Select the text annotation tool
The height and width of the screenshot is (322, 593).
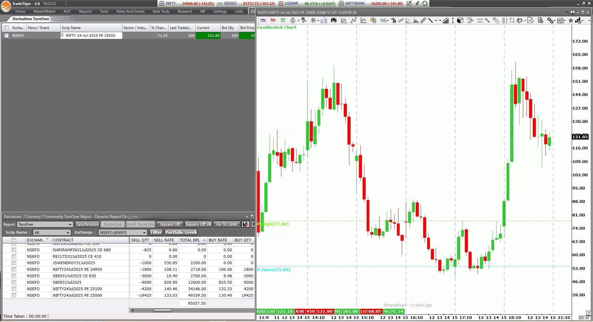coord(470,20)
